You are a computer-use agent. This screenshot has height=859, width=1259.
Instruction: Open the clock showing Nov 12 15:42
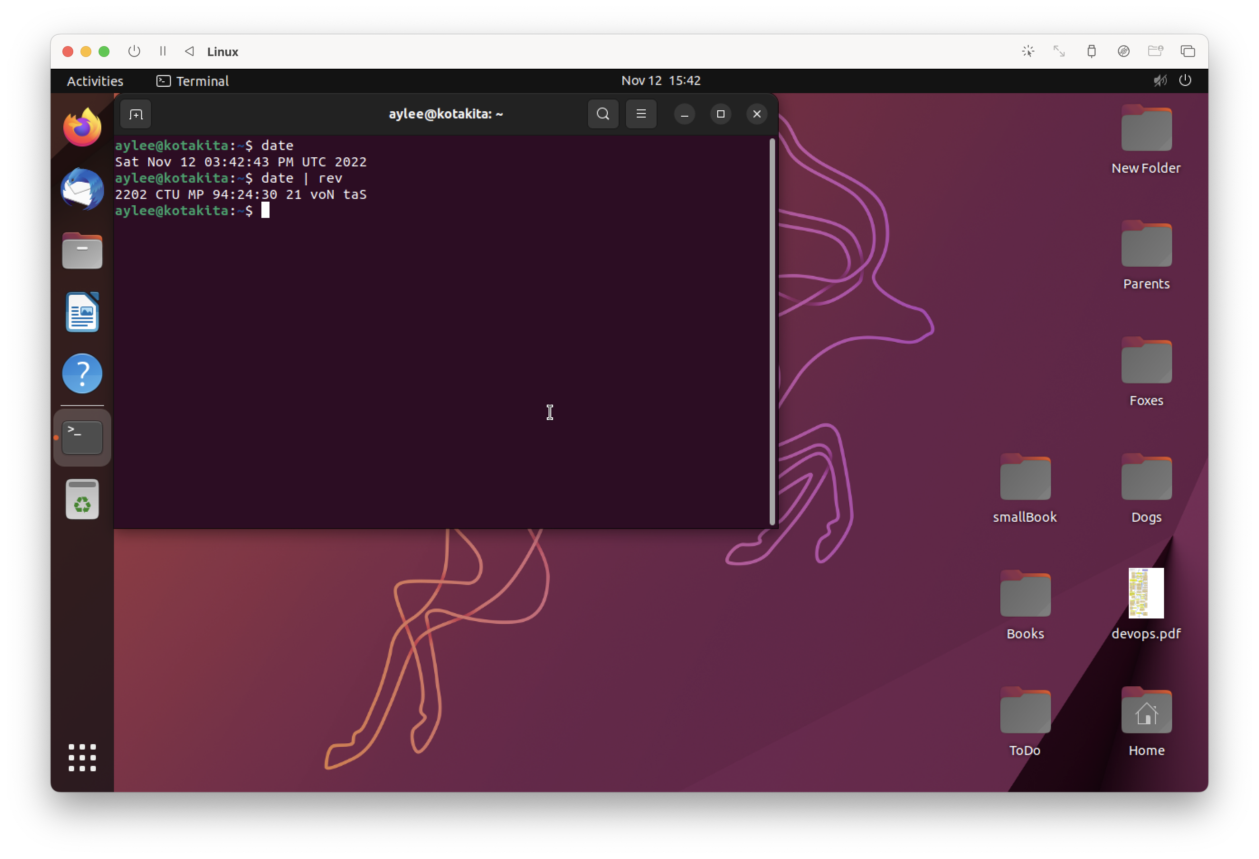(661, 80)
